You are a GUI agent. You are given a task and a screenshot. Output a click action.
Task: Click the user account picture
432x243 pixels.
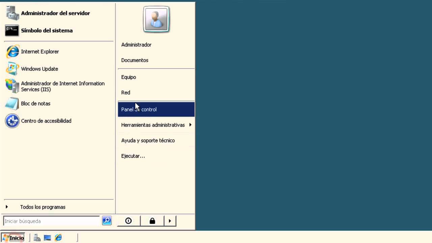coord(156,19)
